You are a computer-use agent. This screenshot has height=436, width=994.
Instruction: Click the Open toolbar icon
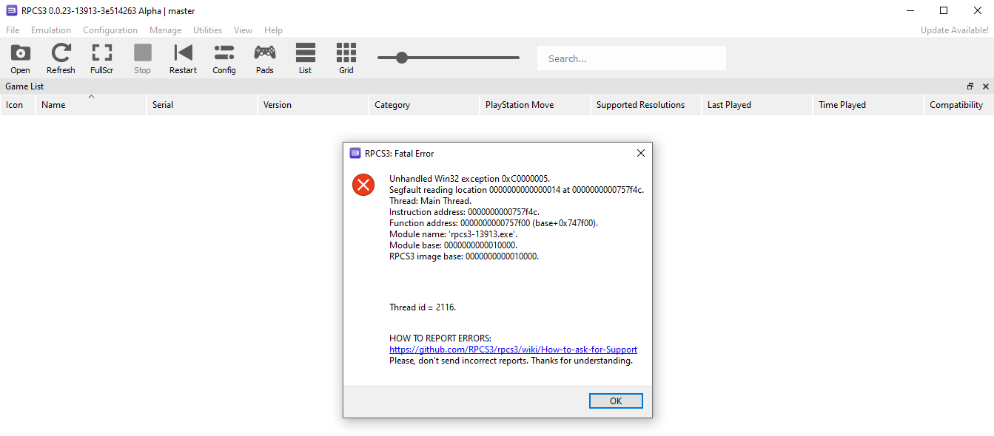pyautogui.click(x=20, y=58)
